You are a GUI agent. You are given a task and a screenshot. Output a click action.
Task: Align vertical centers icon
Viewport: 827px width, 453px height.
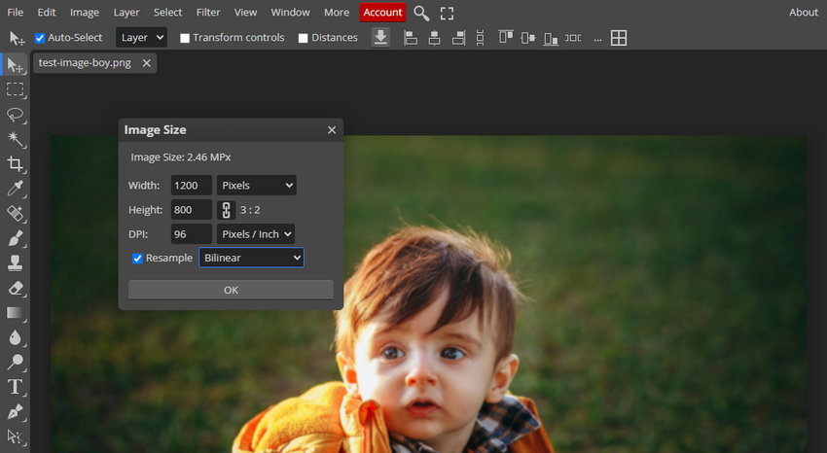528,38
